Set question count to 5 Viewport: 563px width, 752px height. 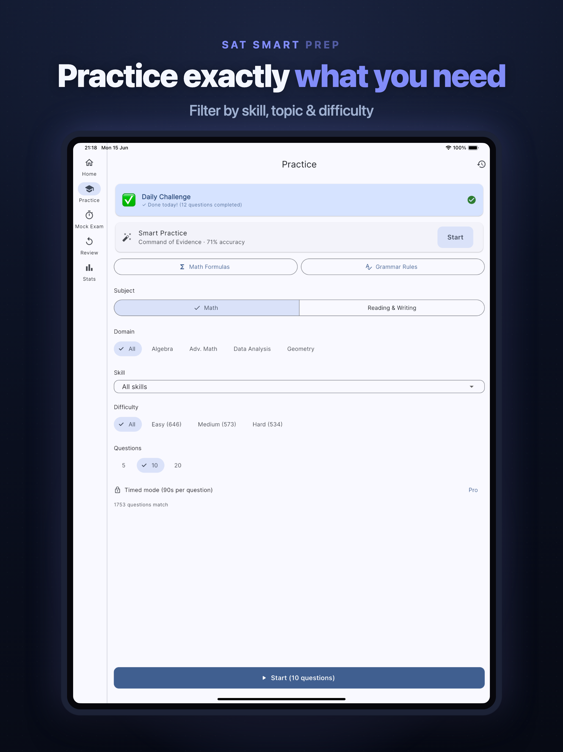(124, 465)
